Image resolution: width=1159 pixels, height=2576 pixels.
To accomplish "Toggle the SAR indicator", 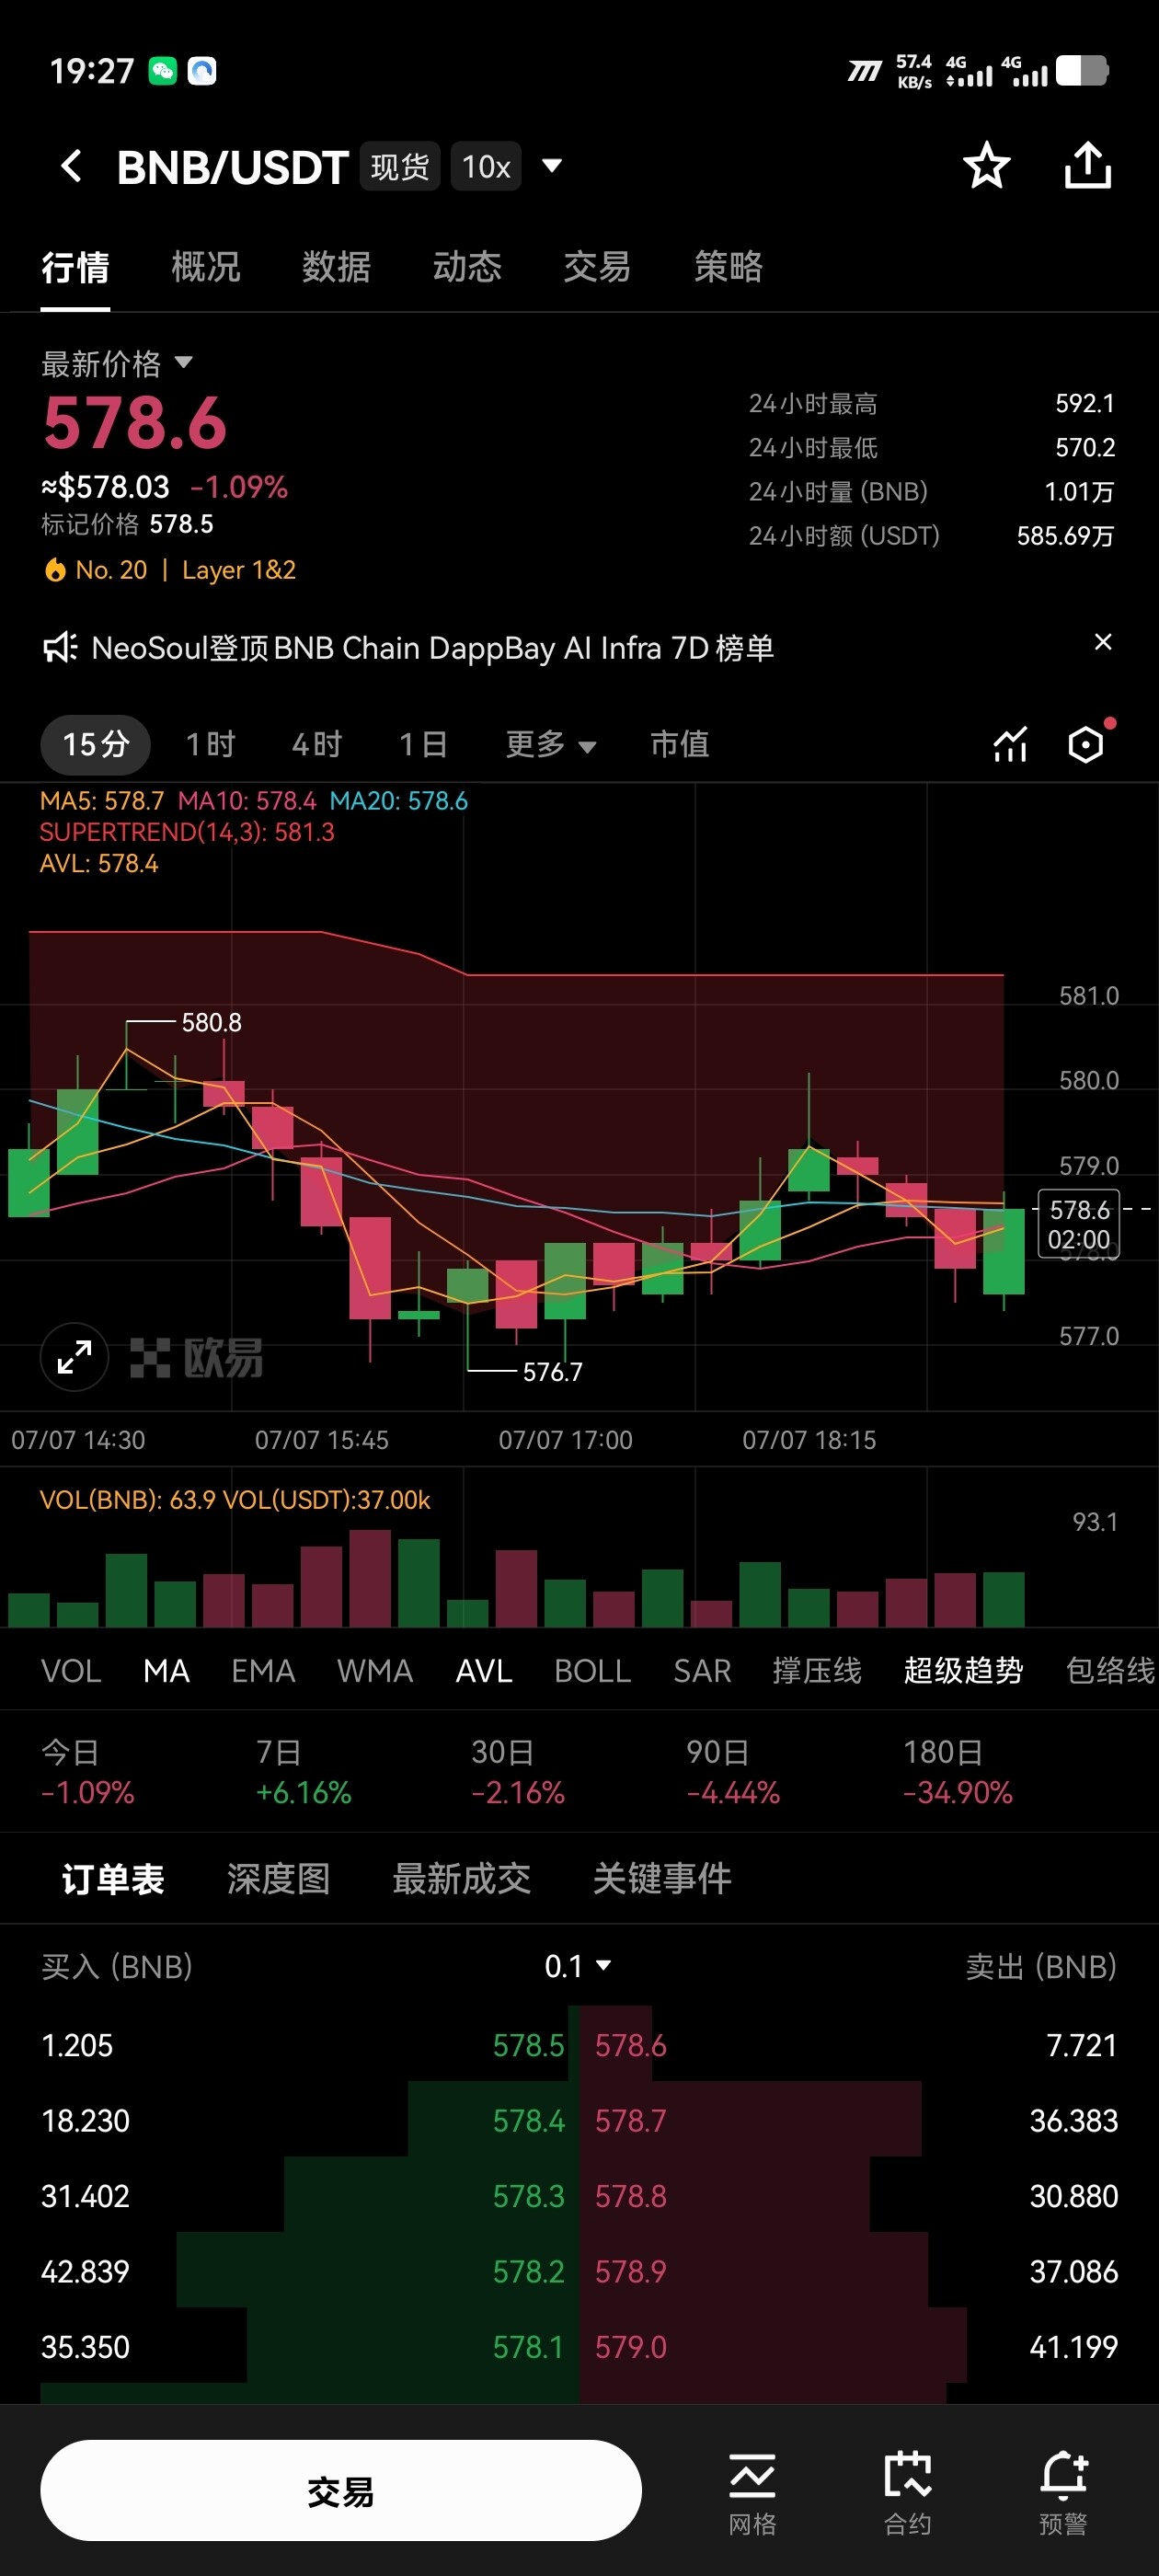I will click(x=702, y=1671).
